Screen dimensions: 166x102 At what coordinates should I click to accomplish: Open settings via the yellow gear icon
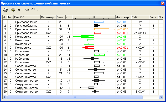pos(13,10)
